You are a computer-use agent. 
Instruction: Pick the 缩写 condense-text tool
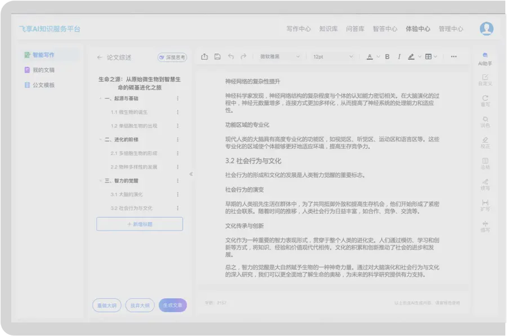[485, 227]
